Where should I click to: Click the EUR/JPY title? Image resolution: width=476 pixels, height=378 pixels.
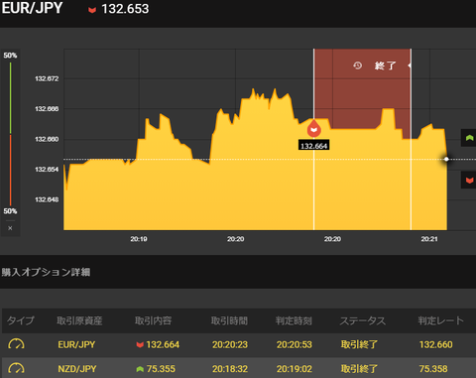(32, 8)
